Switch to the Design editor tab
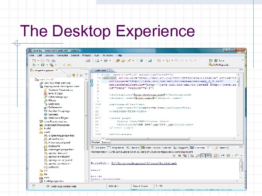Image resolution: width=262 pixels, height=196 pixels. click(96, 142)
